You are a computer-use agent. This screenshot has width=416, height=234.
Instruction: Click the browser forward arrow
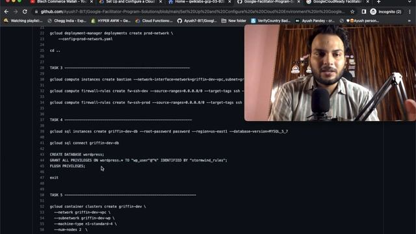click(16, 12)
